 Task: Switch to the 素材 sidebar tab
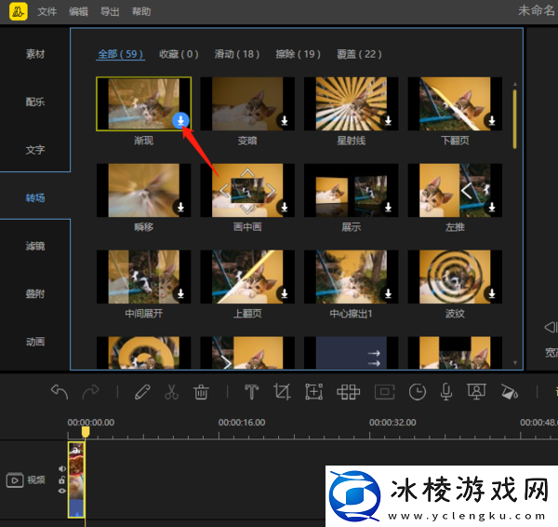[35, 54]
